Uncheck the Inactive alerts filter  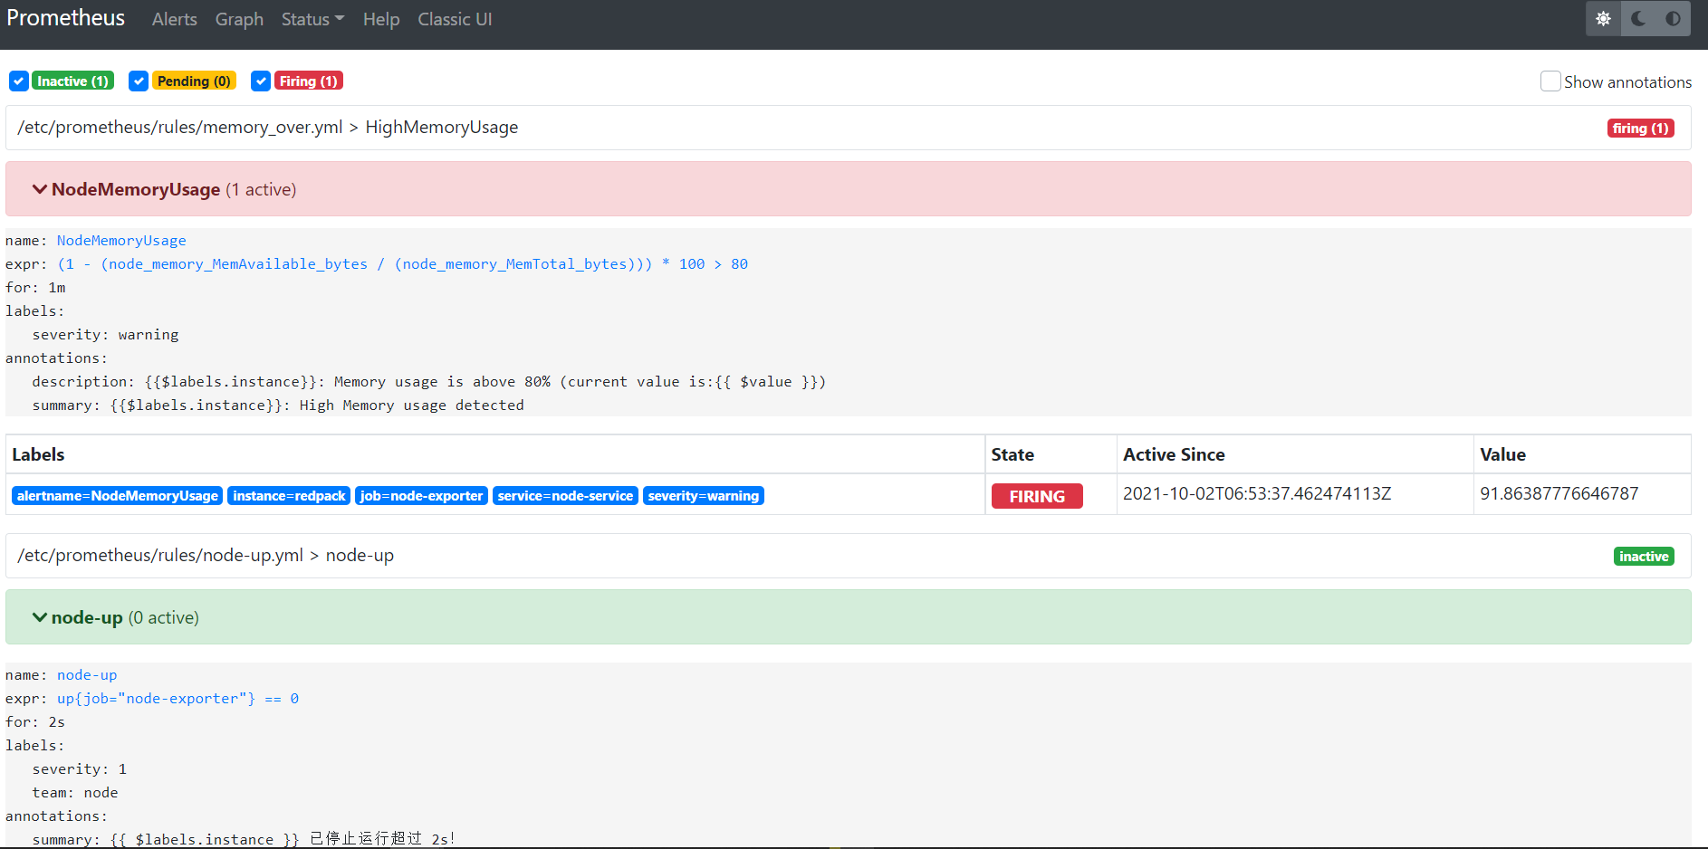click(19, 81)
